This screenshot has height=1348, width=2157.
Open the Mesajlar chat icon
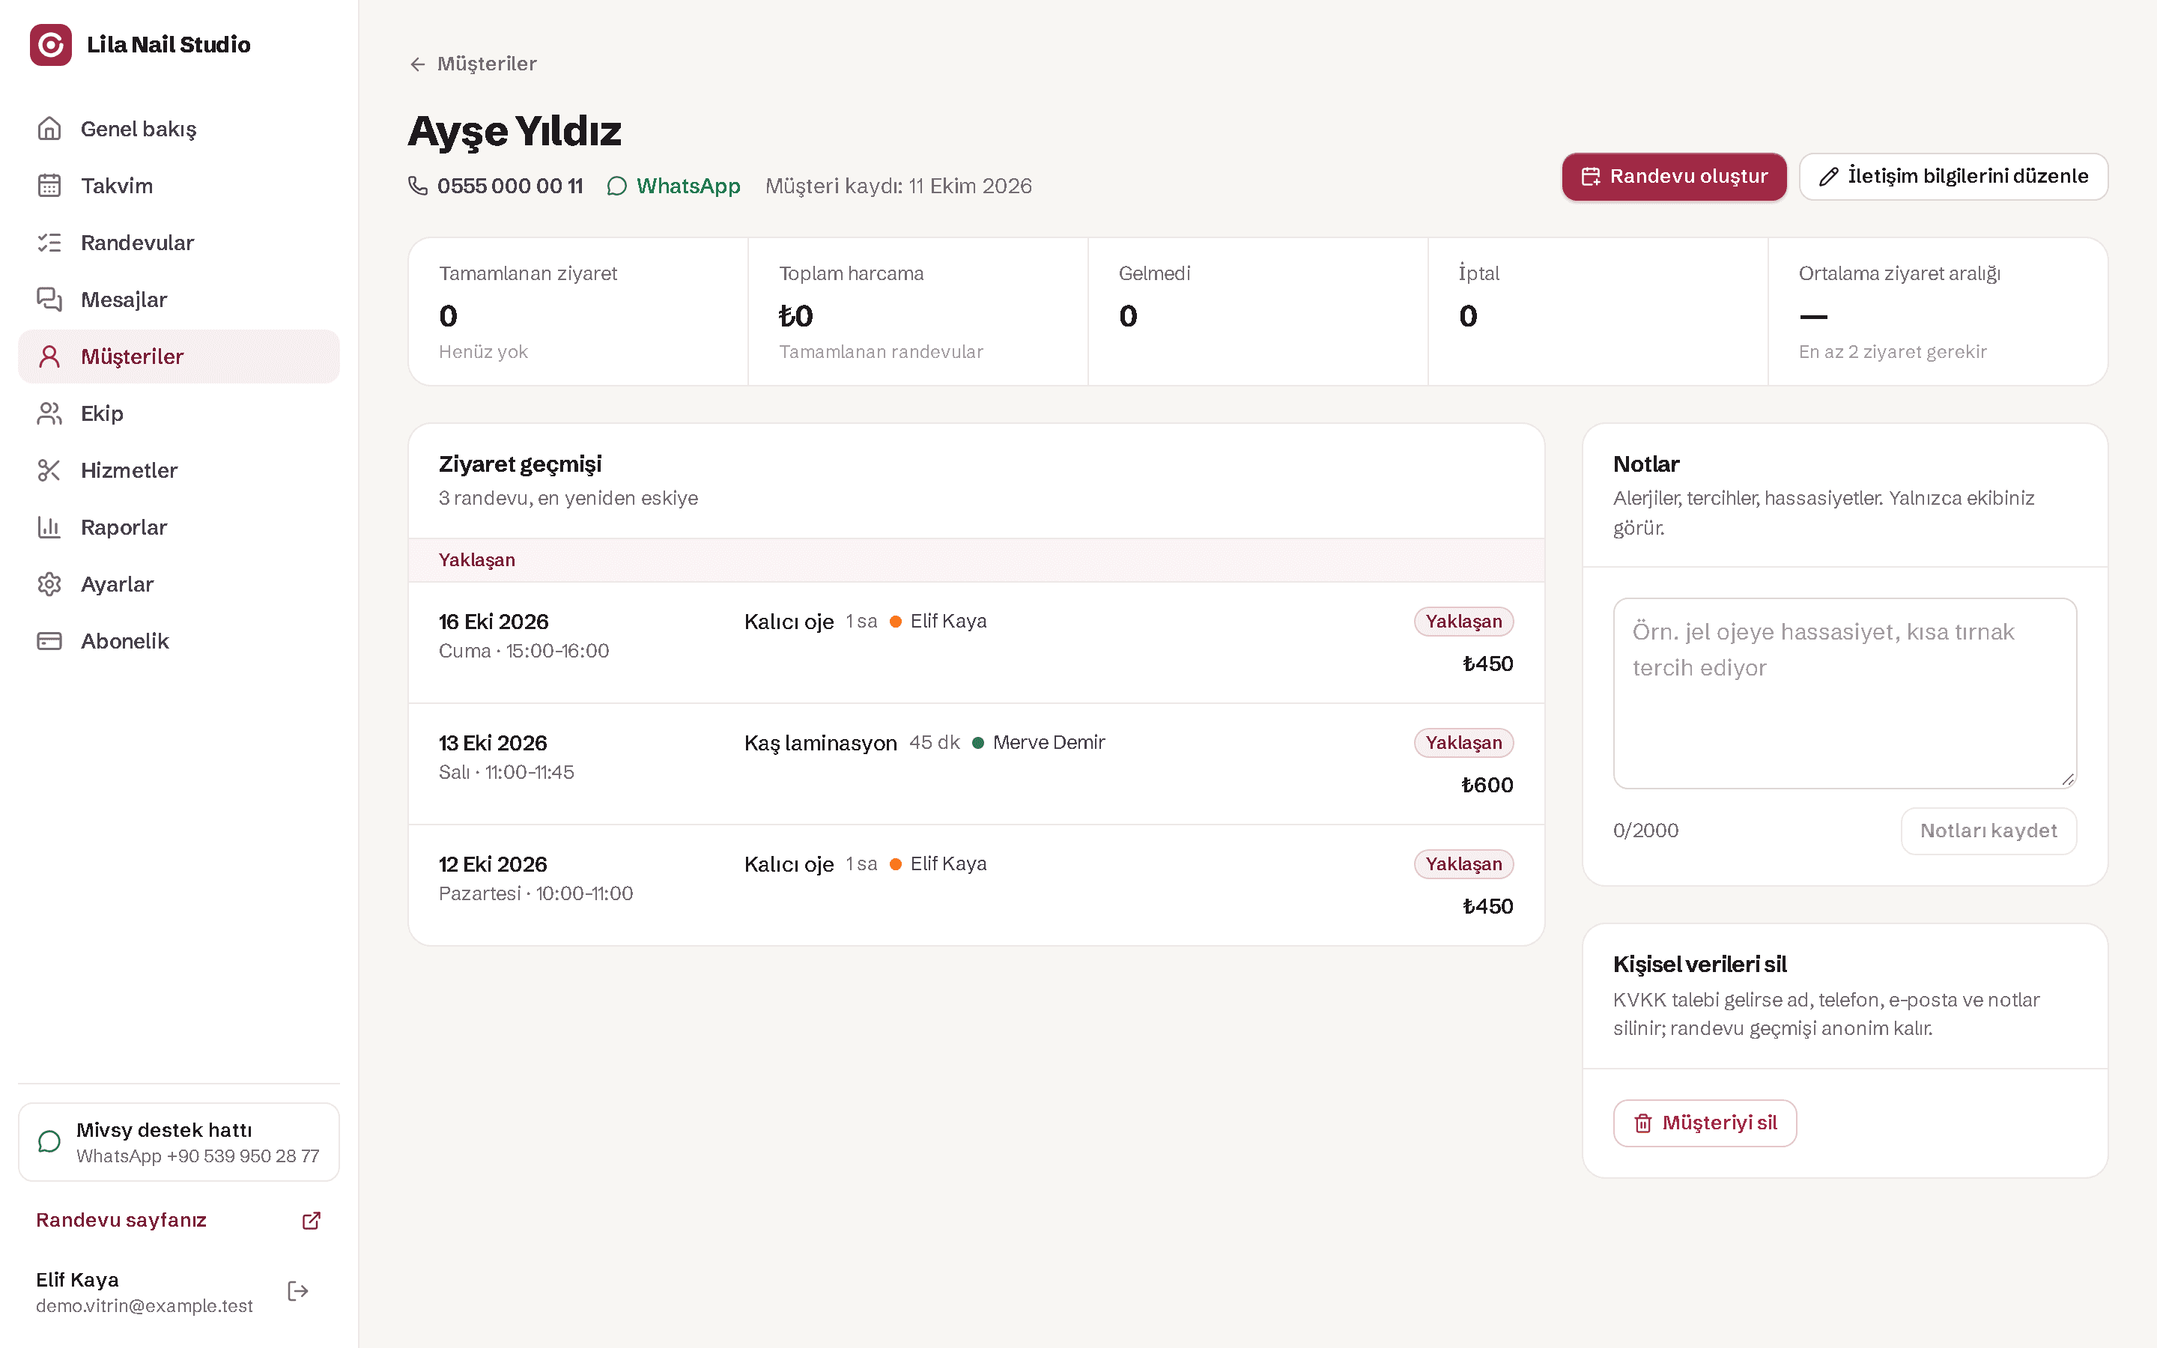[x=49, y=300]
